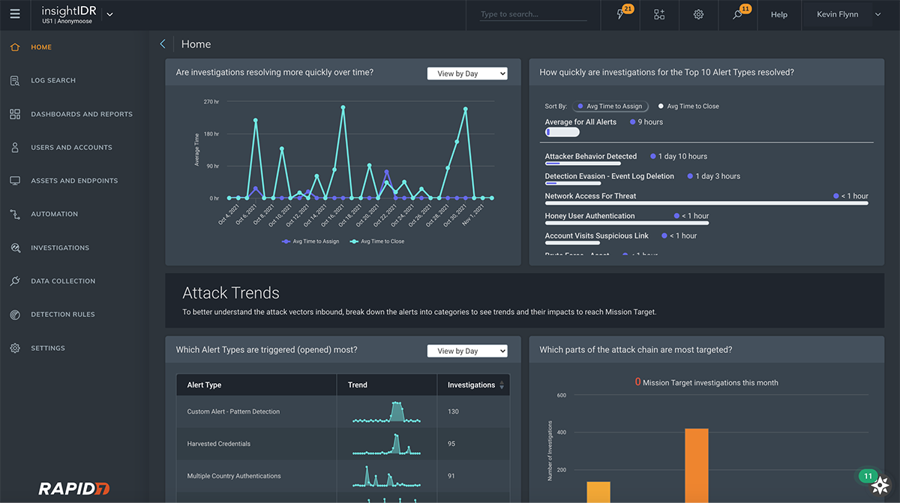Click the Log Search icon
This screenshot has height=503, width=900.
[15, 81]
